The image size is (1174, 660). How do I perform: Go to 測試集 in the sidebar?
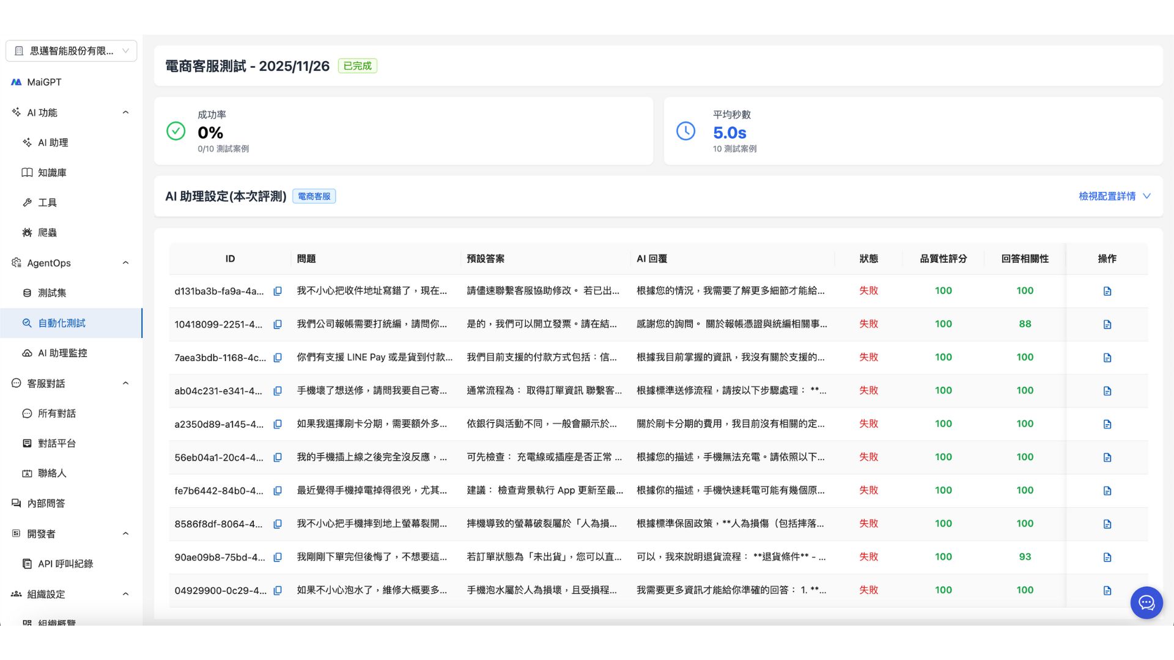pos(52,293)
